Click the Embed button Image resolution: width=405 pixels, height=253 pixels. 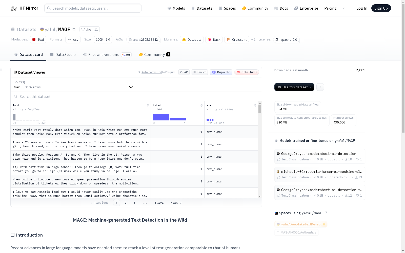click(x=200, y=72)
